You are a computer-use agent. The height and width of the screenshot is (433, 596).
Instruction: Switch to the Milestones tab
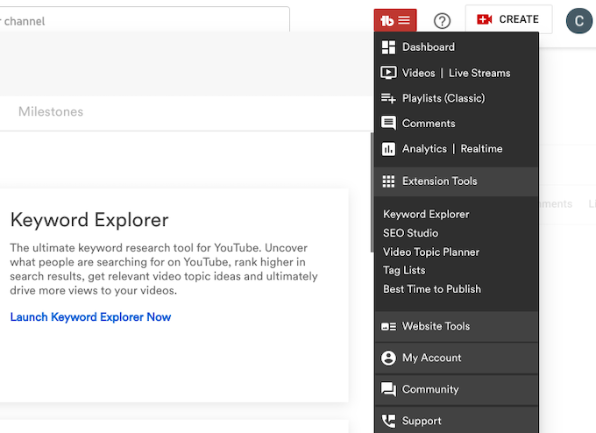click(x=51, y=112)
